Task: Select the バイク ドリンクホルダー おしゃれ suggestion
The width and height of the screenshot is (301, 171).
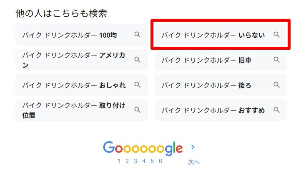Action: click(74, 85)
